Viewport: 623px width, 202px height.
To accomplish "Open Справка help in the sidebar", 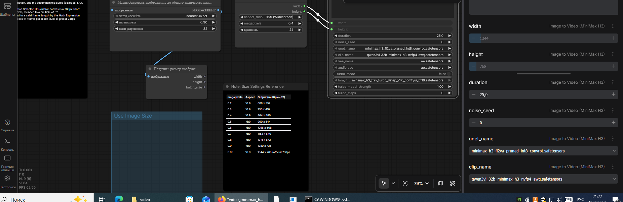I will [7, 125].
